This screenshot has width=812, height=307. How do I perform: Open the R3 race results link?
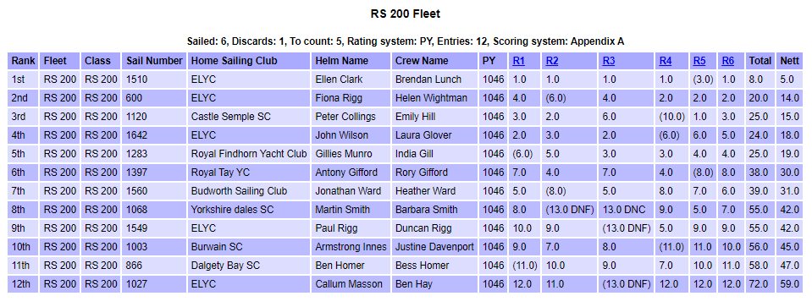pyautogui.click(x=609, y=61)
